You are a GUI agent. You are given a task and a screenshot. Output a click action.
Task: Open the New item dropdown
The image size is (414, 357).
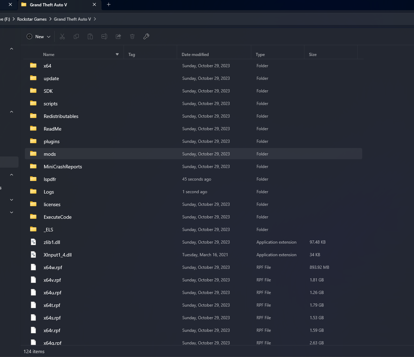click(38, 36)
